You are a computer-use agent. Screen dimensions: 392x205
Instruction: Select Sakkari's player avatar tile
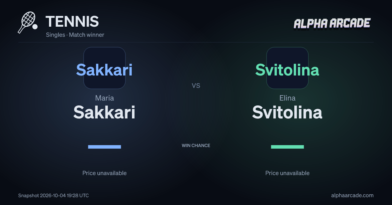[x=105, y=68]
